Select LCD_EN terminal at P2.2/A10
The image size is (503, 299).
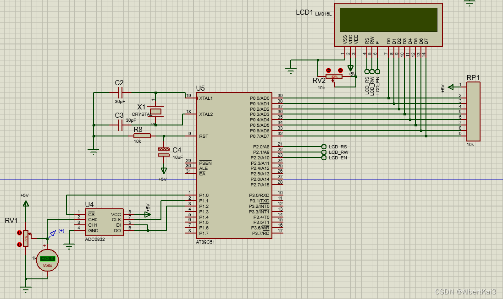pos(324,158)
